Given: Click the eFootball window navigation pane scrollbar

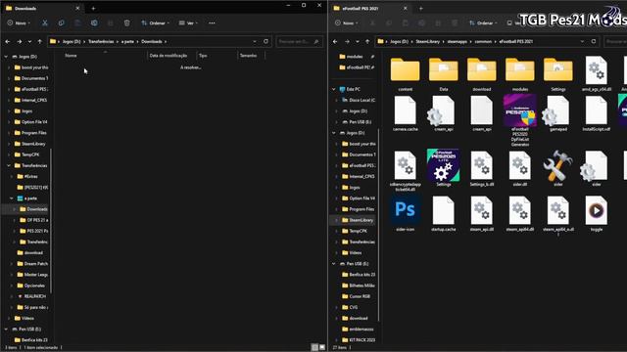Looking at the screenshot, I should [x=379, y=224].
